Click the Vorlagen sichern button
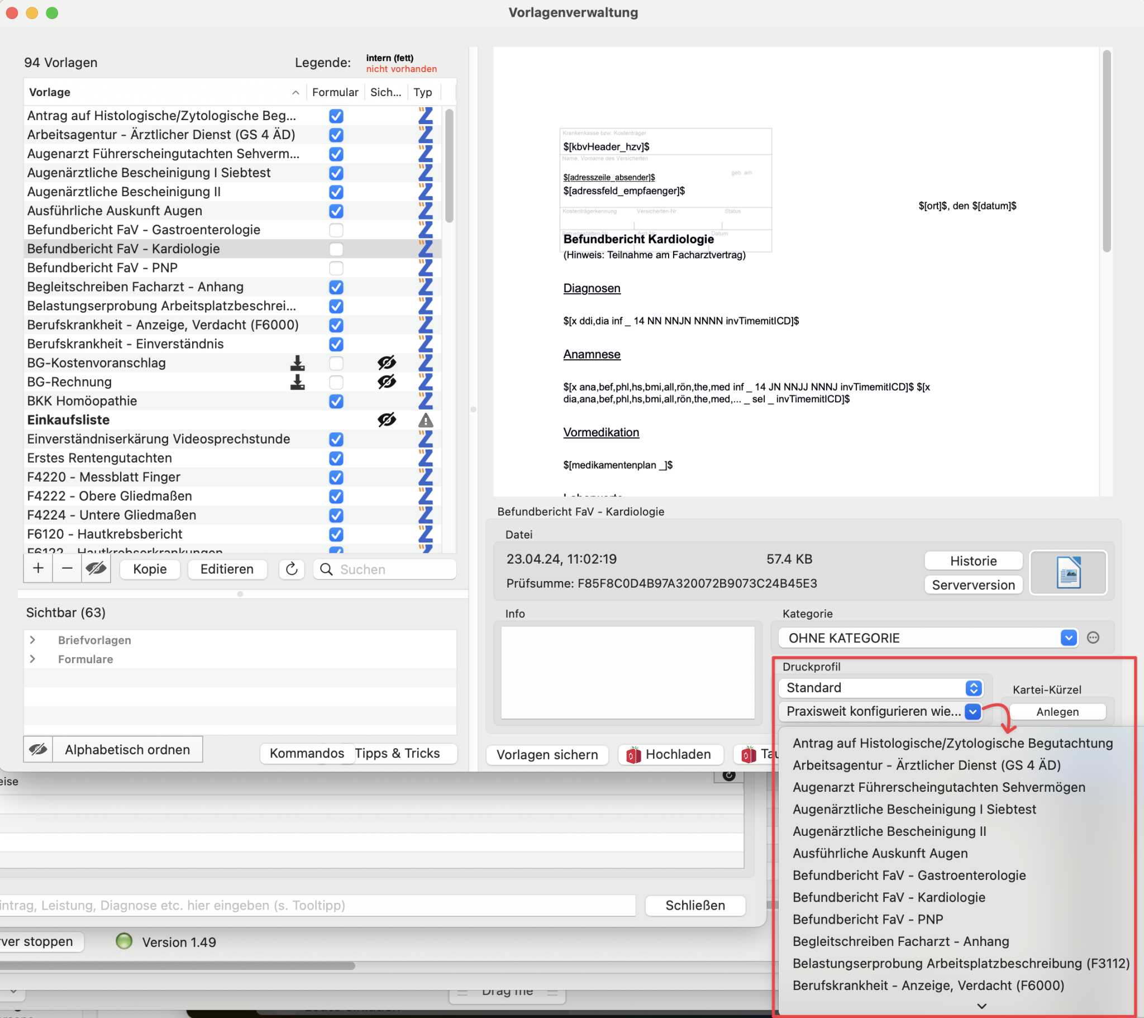Viewport: 1144px width, 1018px height. pyautogui.click(x=547, y=755)
